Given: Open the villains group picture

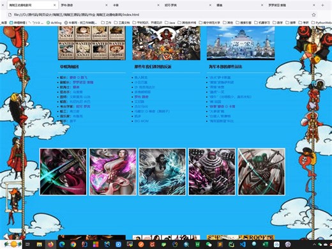Looking at the screenshot, I should point(166,43).
